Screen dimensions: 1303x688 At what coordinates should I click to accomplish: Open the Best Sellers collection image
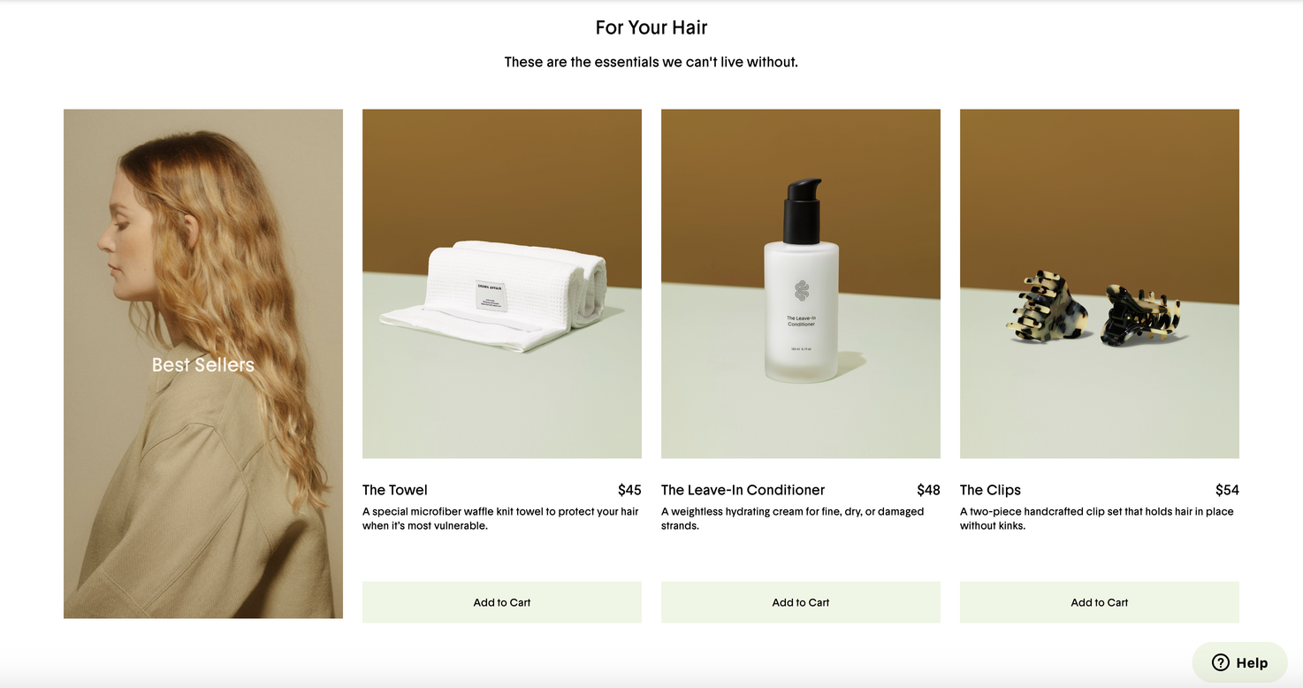tap(203, 363)
